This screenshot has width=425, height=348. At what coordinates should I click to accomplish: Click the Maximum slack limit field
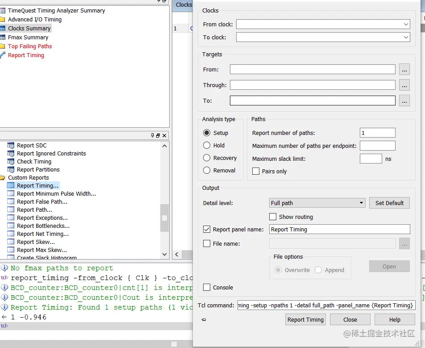click(x=371, y=159)
